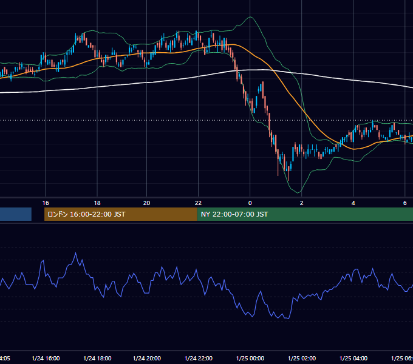Click hour label 20 on price chart axis
This screenshot has height=364, width=413.
click(147, 203)
